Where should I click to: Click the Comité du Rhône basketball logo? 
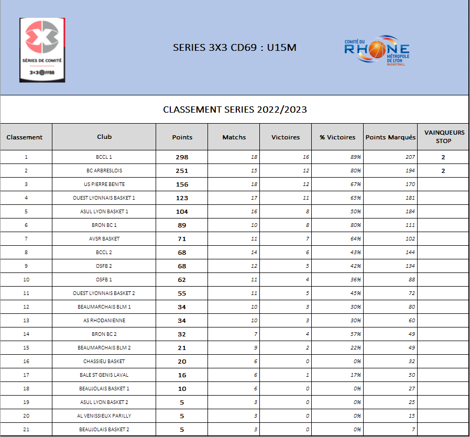click(x=377, y=50)
